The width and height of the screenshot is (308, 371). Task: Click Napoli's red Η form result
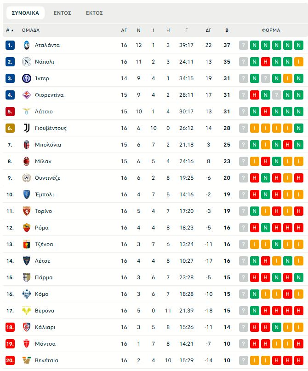(x=265, y=62)
